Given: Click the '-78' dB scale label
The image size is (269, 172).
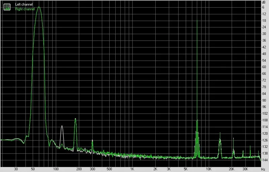Looking at the screenshot, I should click(264, 87).
